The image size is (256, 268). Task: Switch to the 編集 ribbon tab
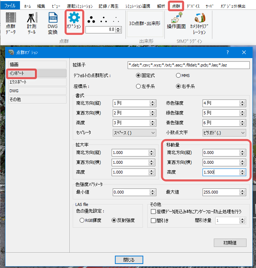click(x=41, y=6)
